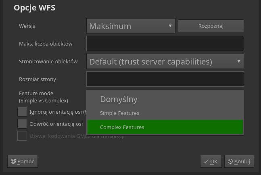
Task: Click the arrow of Stronicowanie obiektów dropdown
Action: point(239,62)
